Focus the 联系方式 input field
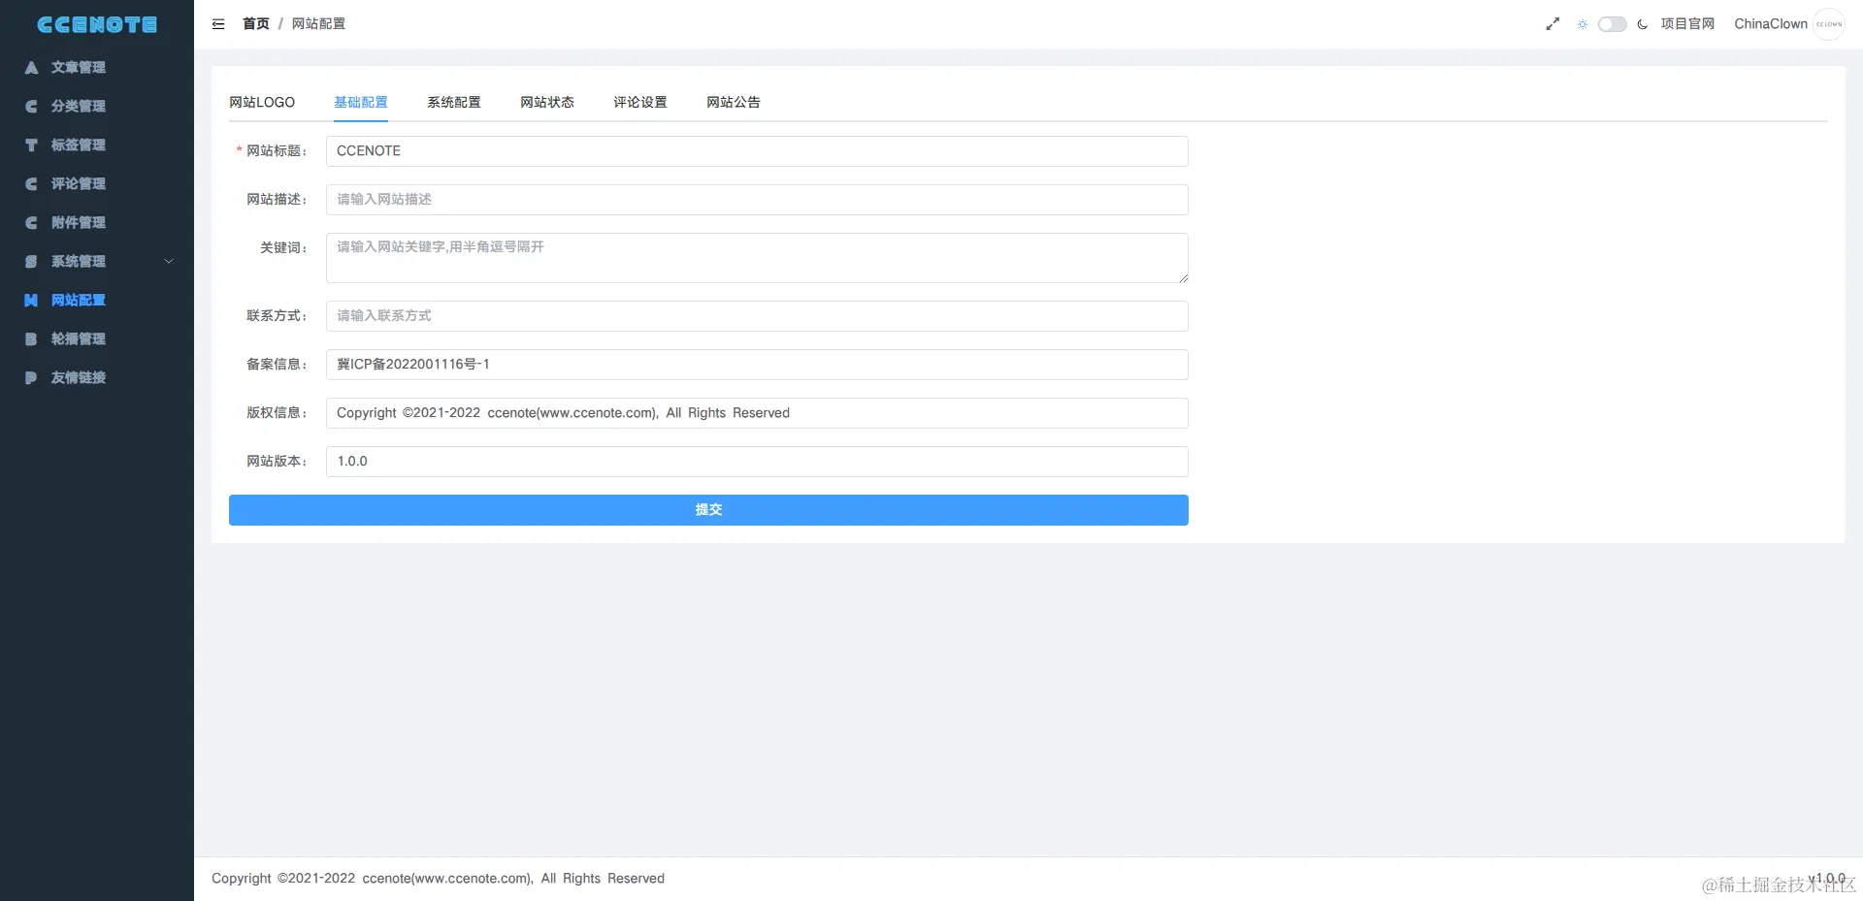This screenshot has height=901, width=1863. pyautogui.click(x=757, y=316)
